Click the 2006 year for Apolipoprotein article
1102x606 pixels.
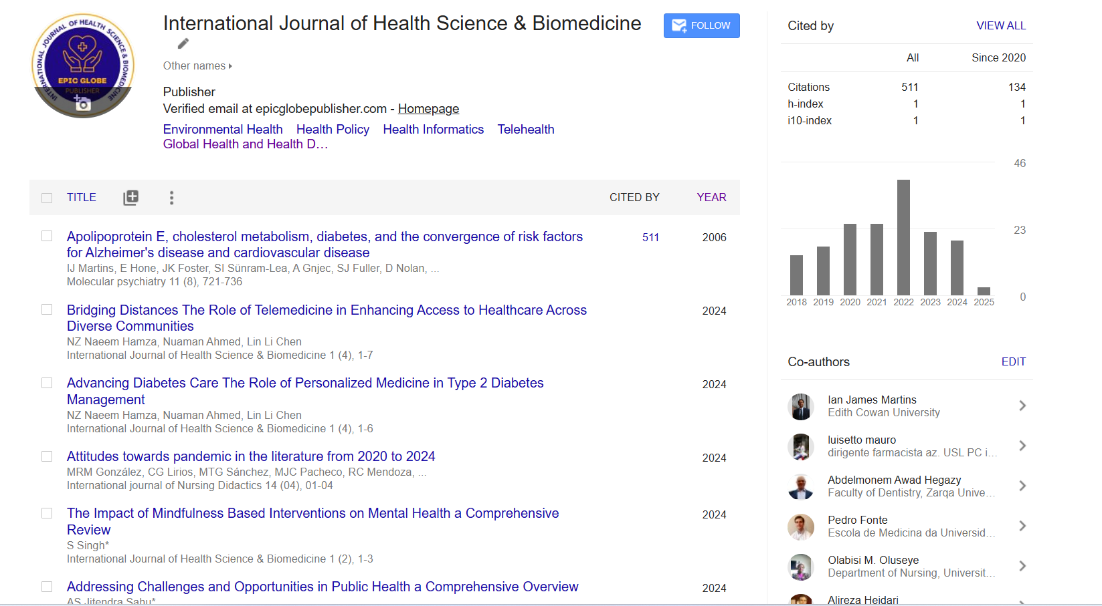pos(714,237)
